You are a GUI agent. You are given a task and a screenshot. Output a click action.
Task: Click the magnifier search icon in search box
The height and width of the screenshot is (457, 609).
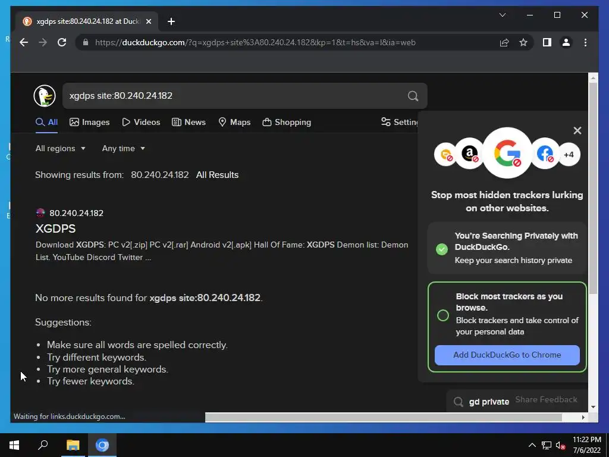[413, 96]
